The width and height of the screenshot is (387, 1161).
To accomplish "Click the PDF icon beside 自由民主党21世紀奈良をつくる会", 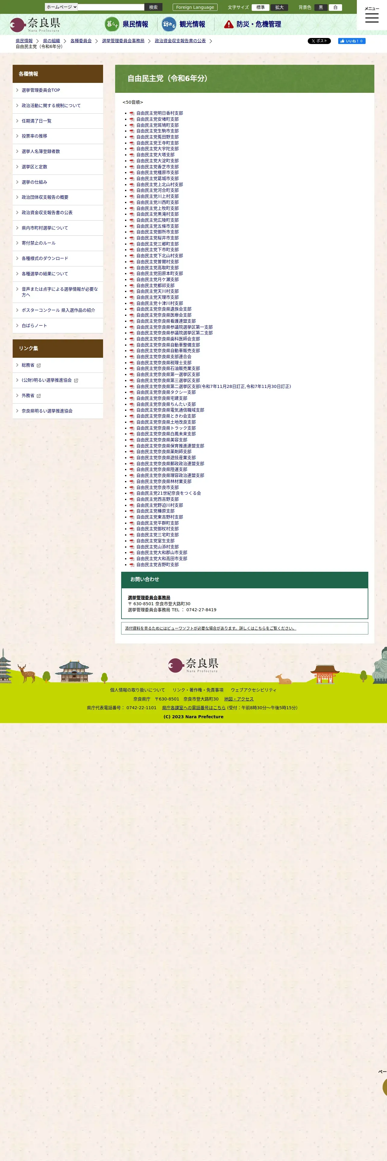I will pyautogui.click(x=132, y=493).
